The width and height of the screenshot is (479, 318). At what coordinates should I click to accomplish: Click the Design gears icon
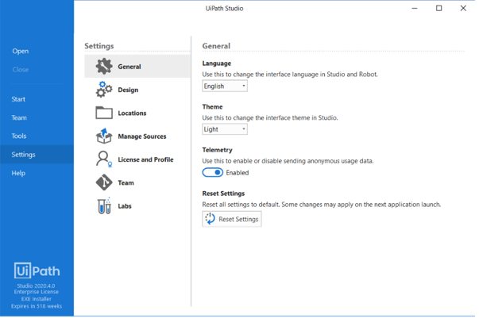tap(104, 90)
